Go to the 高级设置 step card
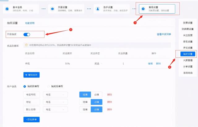The image size is (198, 127). pyautogui.click(x=157, y=9)
